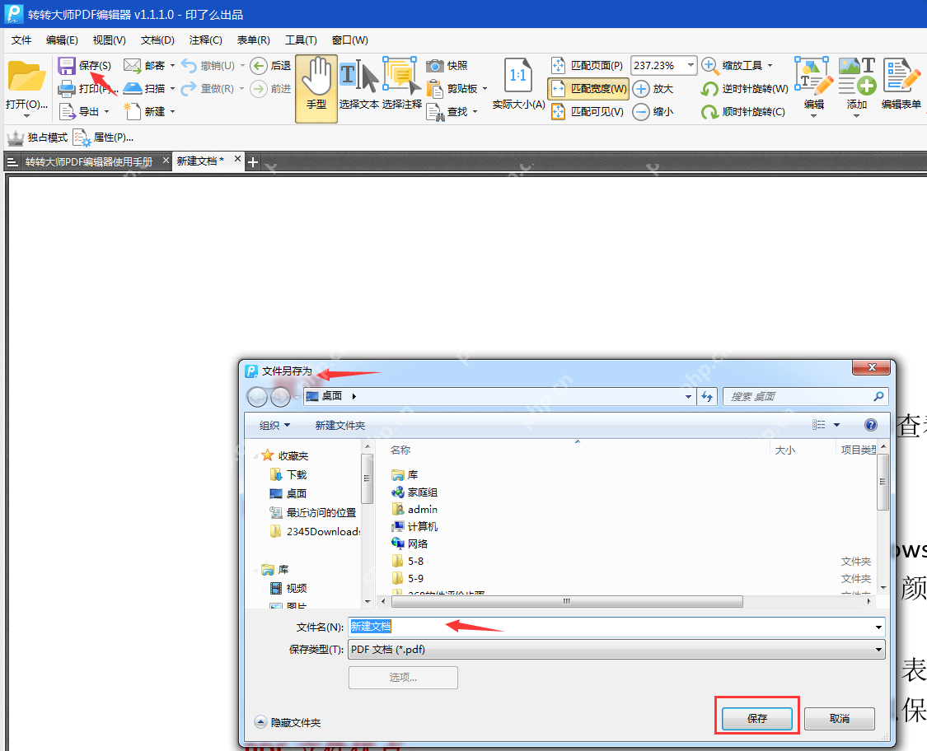Go forward with the 前进 icon
Viewport: 927px width, 751px height.
(259, 89)
